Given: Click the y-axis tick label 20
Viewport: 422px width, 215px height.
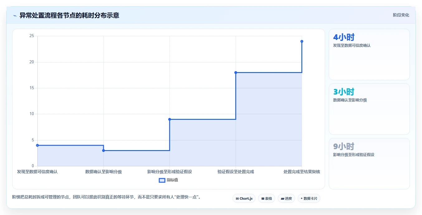Looking at the screenshot, I should tap(31, 62).
